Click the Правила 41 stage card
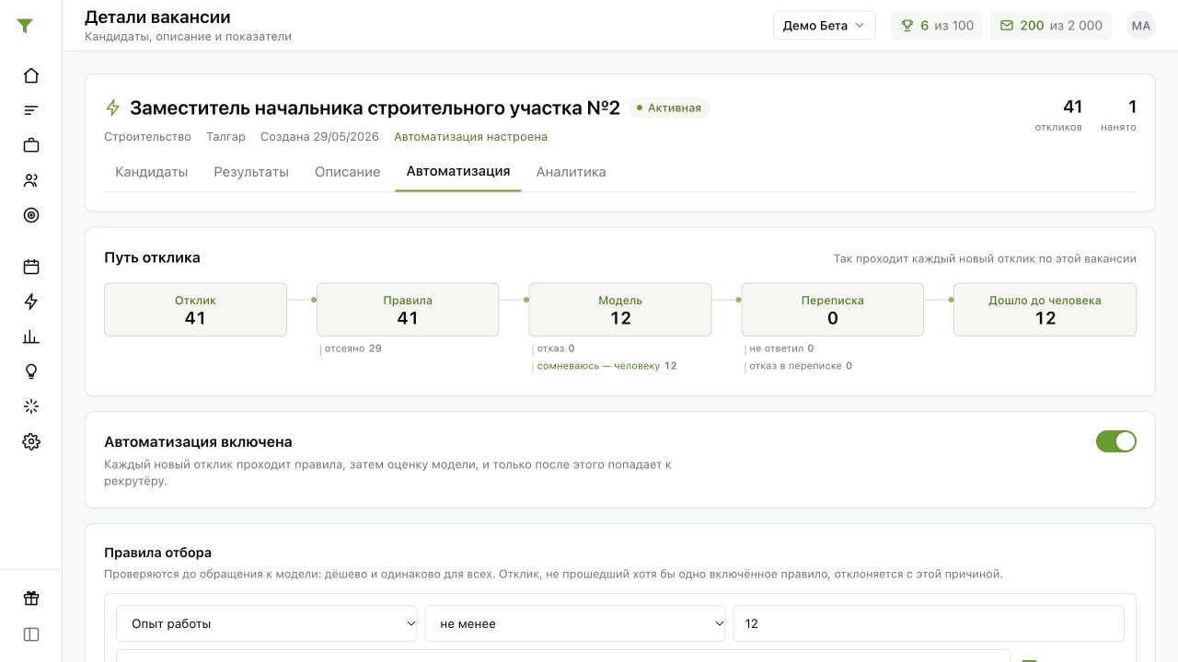This screenshot has height=662, width=1178. pos(408,310)
